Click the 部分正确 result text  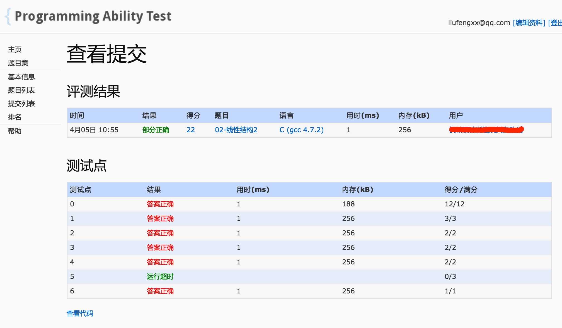(x=156, y=130)
